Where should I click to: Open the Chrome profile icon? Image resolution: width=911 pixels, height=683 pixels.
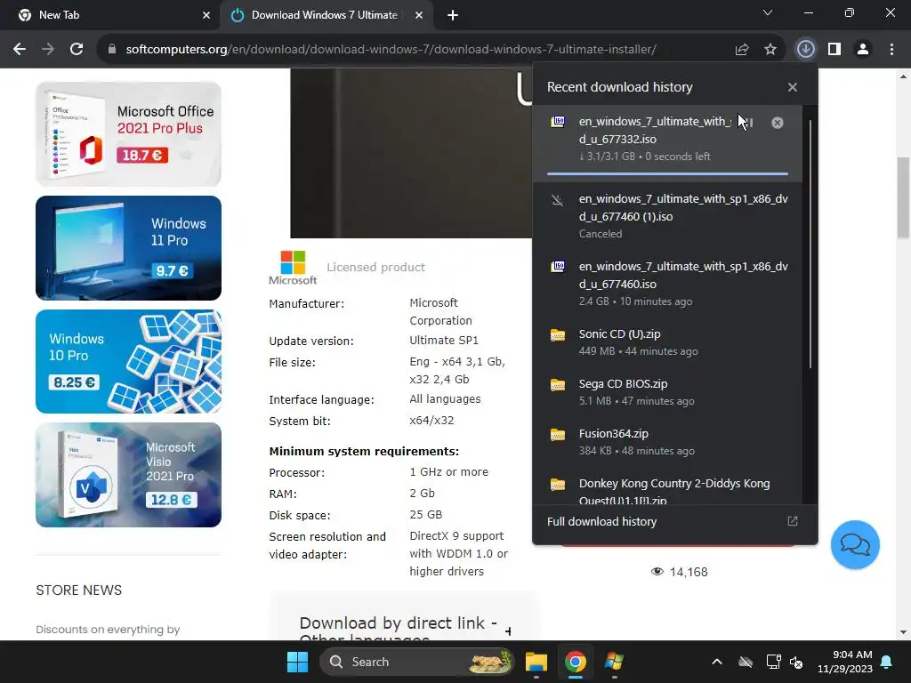863,50
